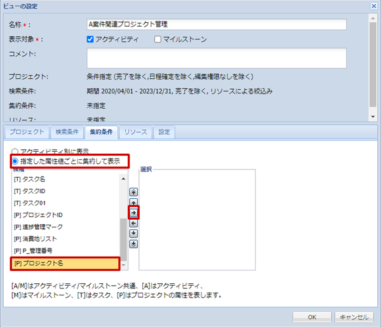Click the move-up arrow icon
Screen dimensions: 381x327
pos(133,202)
